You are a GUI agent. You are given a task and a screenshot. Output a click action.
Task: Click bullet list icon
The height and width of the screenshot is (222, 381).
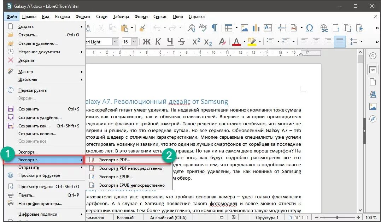click(270, 42)
